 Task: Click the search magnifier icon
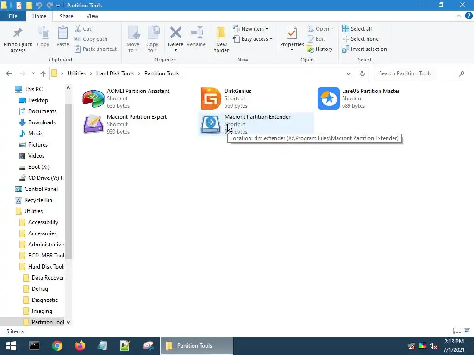[462, 73]
